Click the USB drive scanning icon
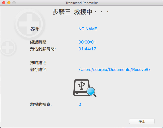This screenshot has width=163, height=128. (x=85, y=88)
